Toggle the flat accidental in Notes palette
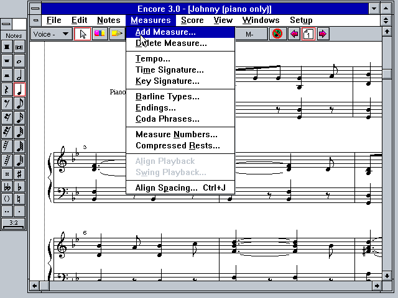Viewport: 398px width, 298px height. 19,187
